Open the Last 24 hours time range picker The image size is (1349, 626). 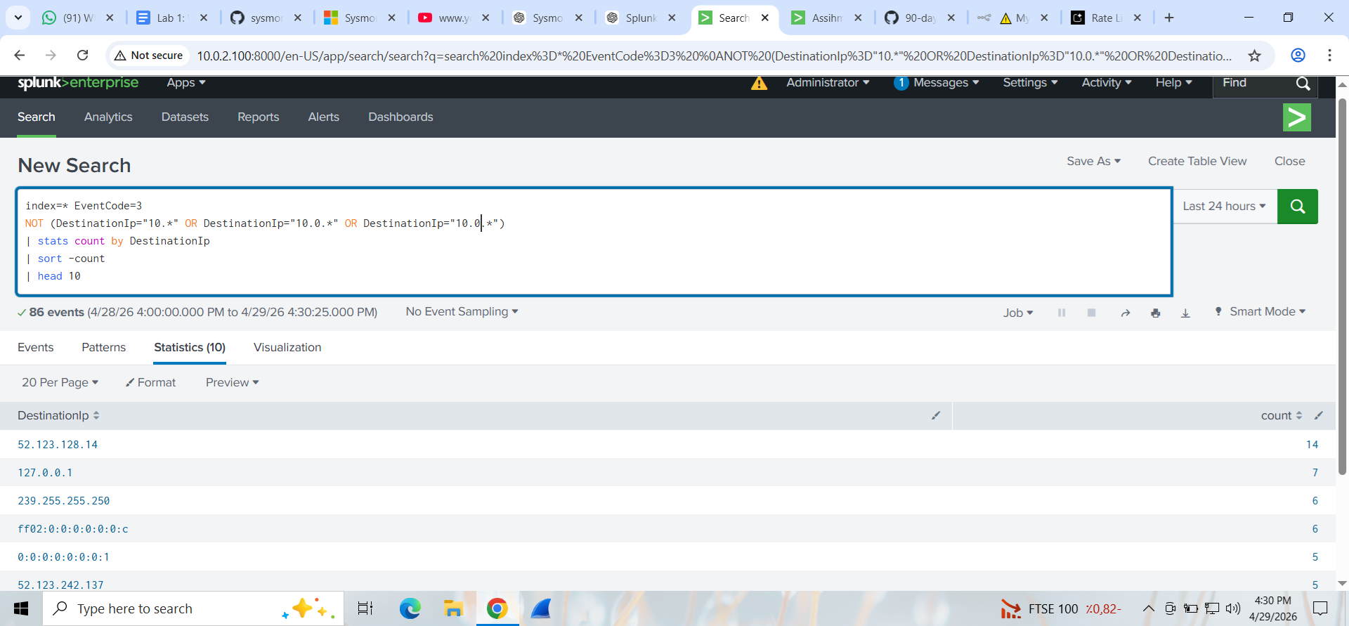[x=1225, y=207]
